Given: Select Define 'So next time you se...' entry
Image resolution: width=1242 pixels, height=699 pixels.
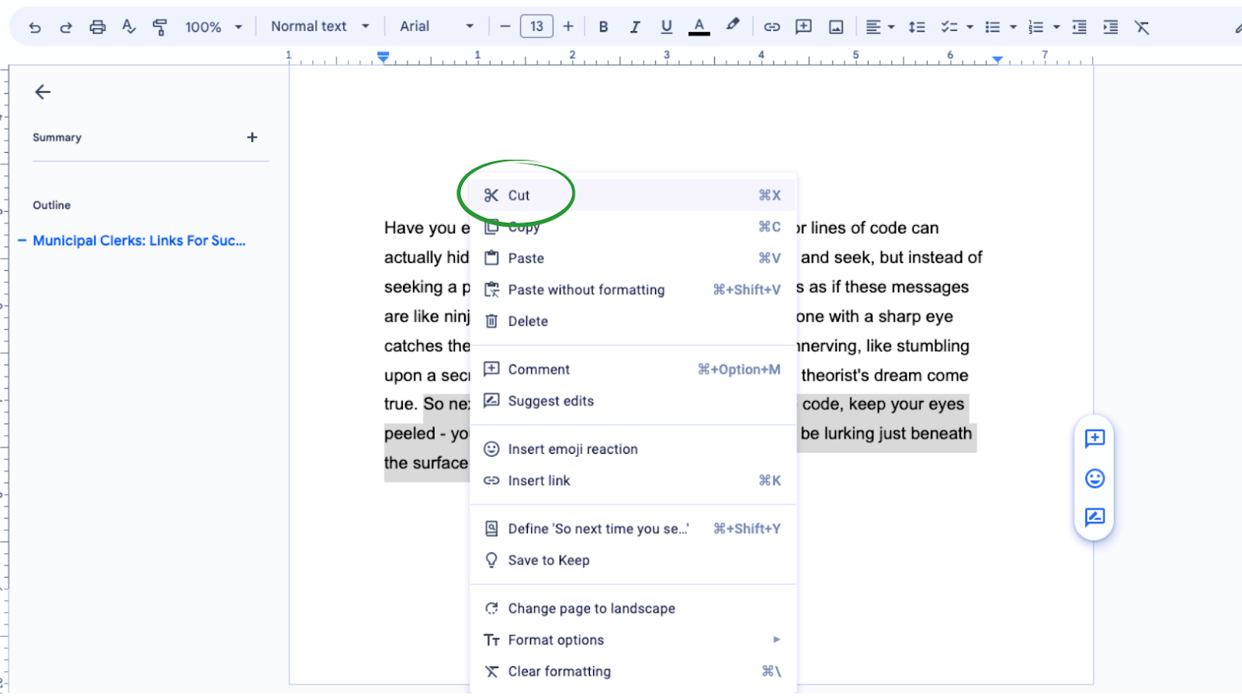Looking at the screenshot, I should pyautogui.click(x=633, y=529).
